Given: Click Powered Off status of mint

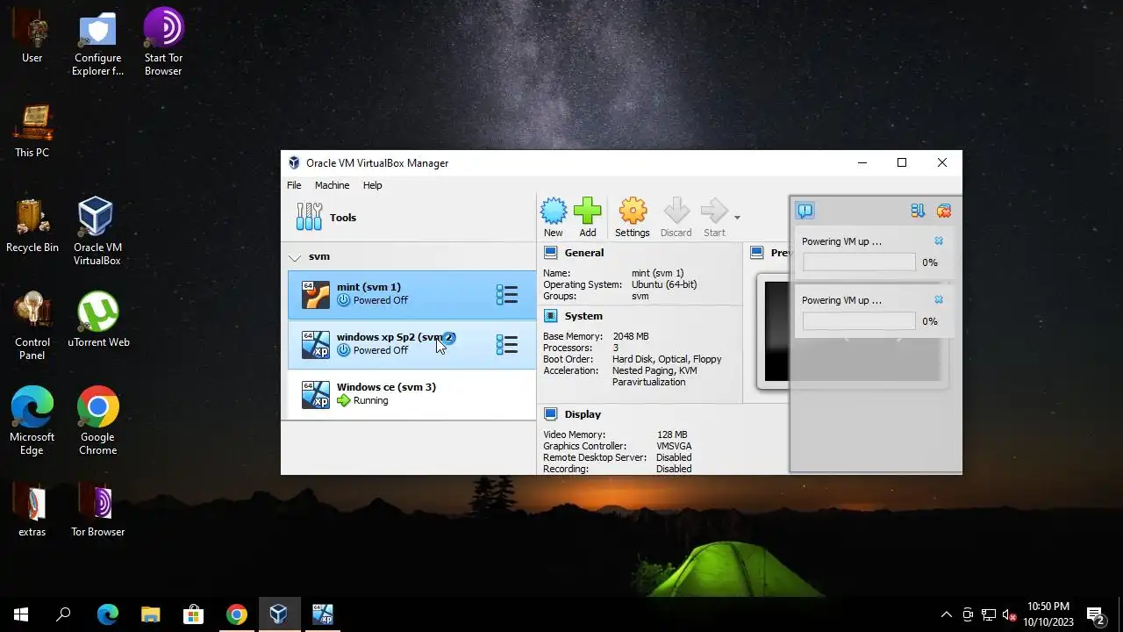Looking at the screenshot, I should (x=381, y=301).
